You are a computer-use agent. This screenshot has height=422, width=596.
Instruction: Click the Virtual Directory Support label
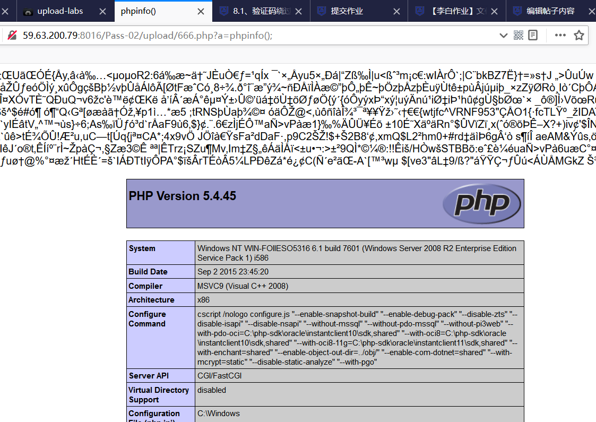point(159,394)
